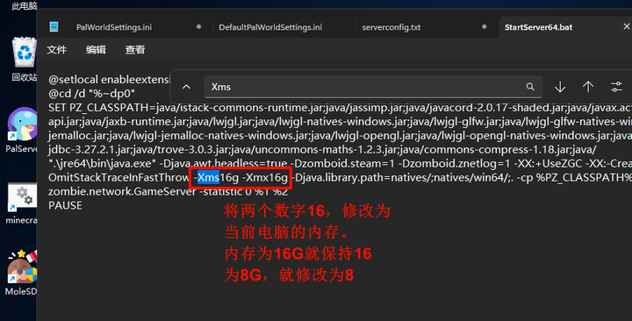Switch to PalWorldSettings.ini tab
Image resolution: width=632 pixels, height=321 pixels.
point(114,27)
